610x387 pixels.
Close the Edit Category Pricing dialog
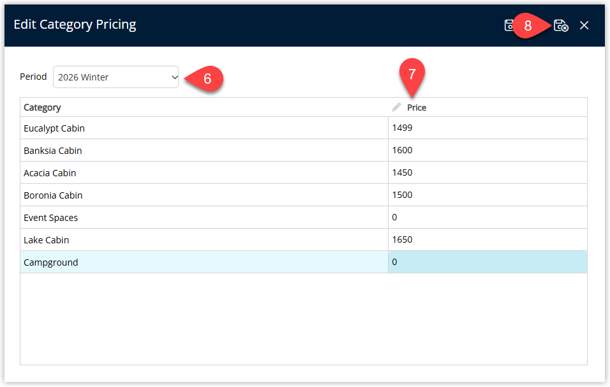pos(584,26)
